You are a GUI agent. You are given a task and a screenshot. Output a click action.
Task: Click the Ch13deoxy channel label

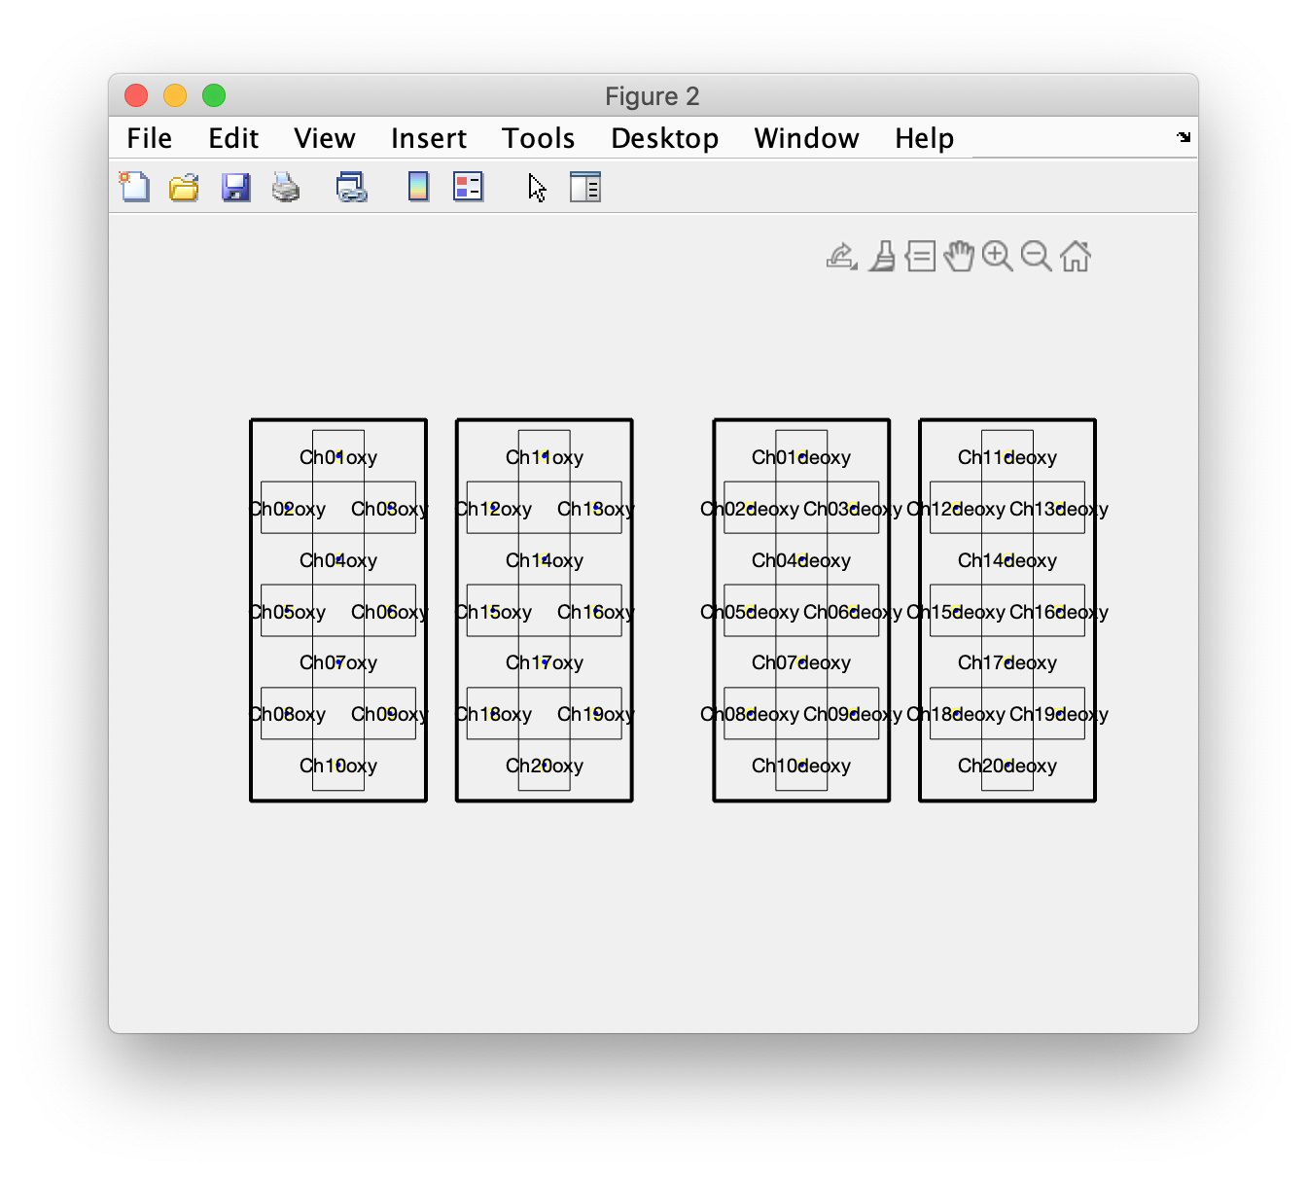1059,509
